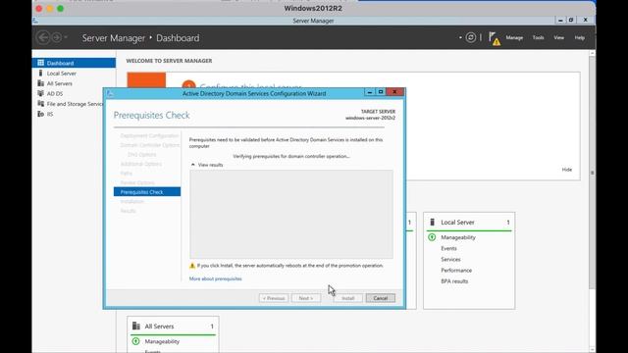The height and width of the screenshot is (353, 628).
Task: Open the Manage menu
Action: pos(514,37)
